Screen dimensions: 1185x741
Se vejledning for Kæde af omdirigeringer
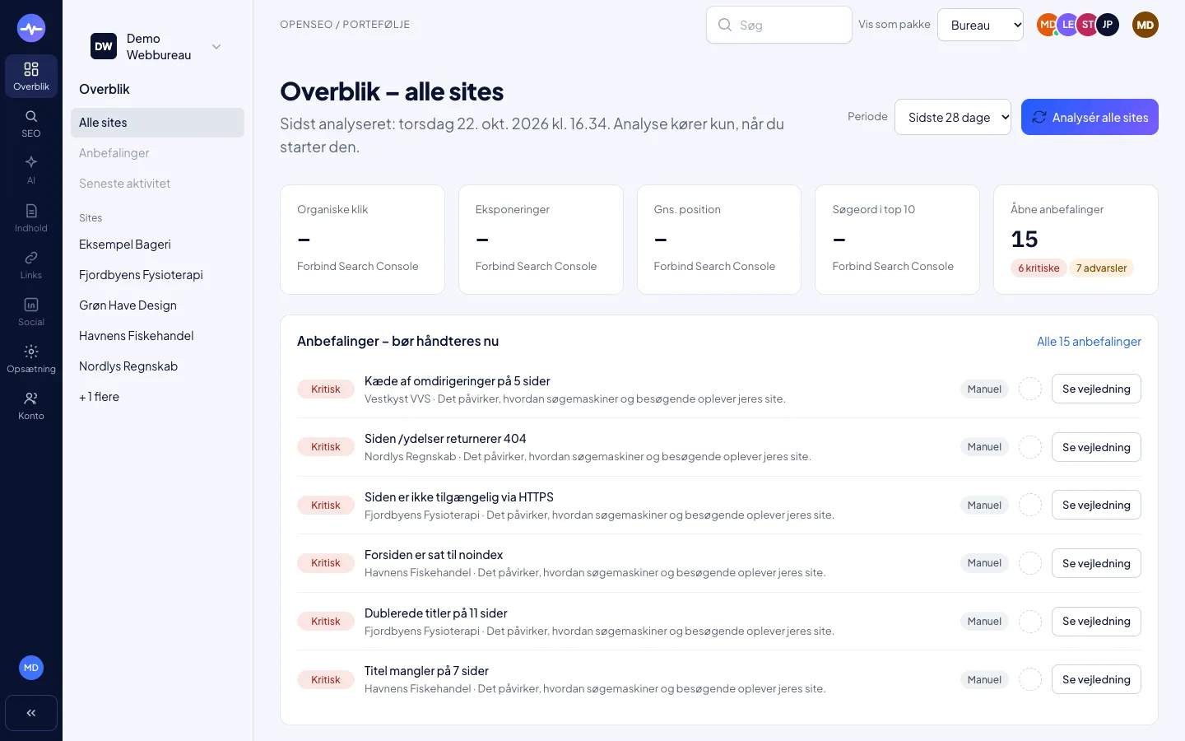coord(1096,389)
